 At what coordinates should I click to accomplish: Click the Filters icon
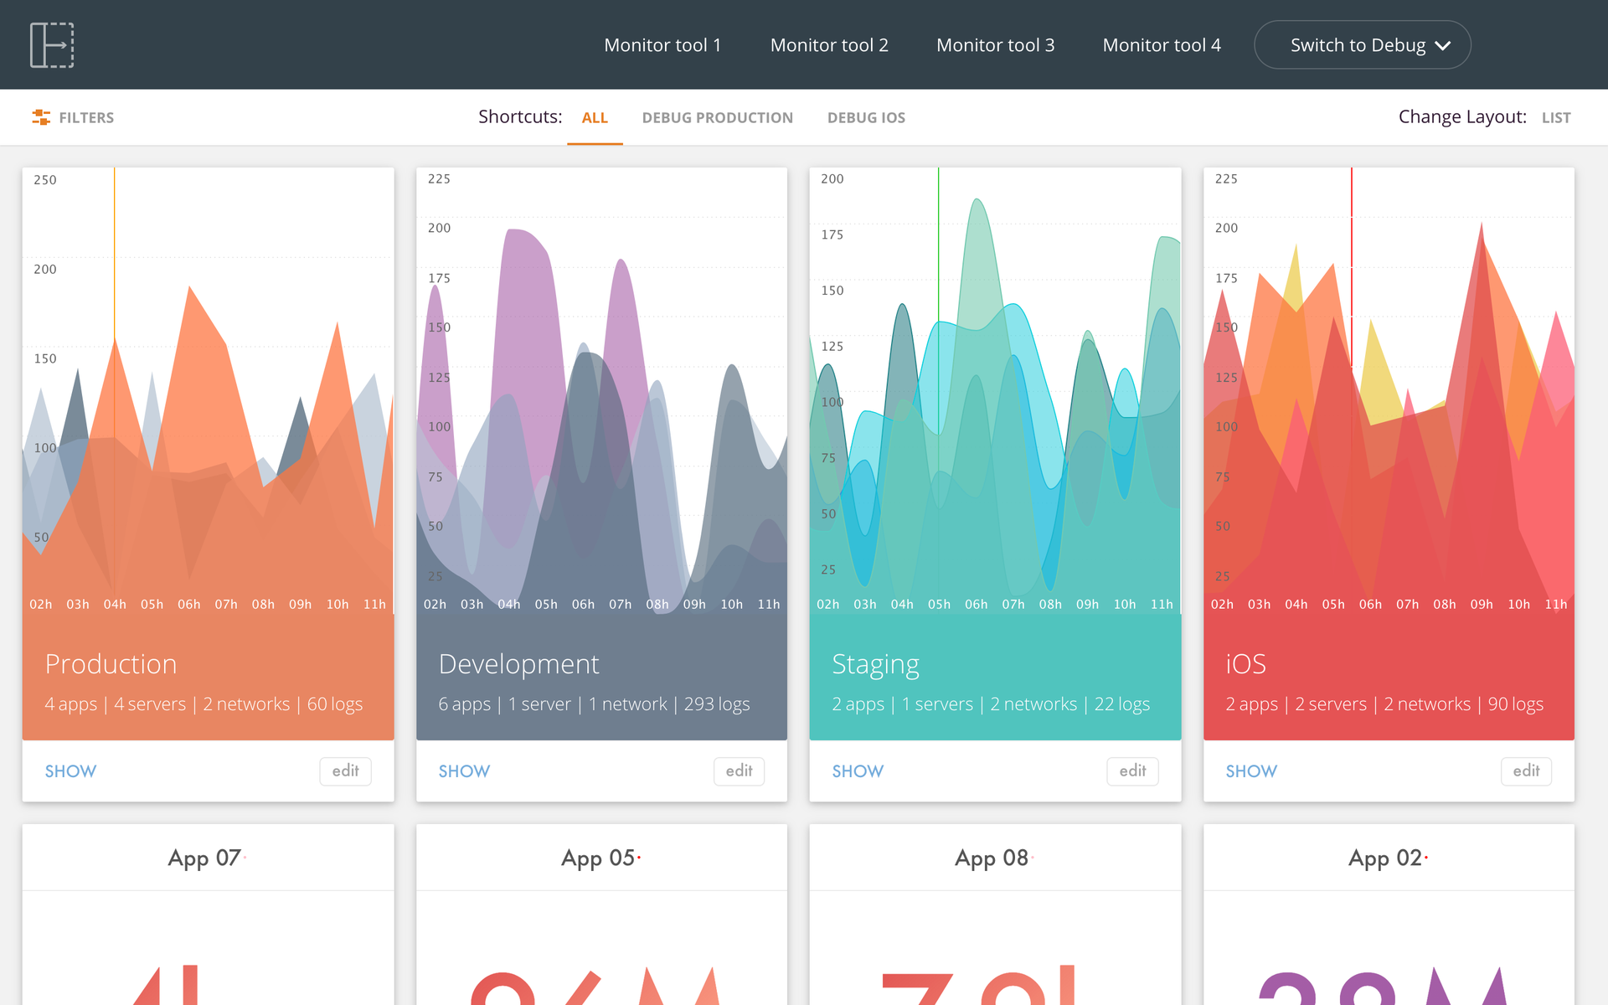click(x=40, y=117)
